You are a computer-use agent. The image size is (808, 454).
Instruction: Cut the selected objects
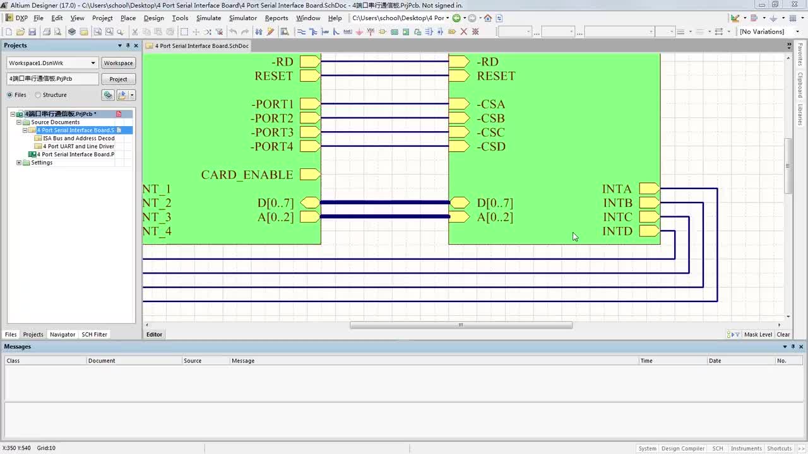pos(134,32)
